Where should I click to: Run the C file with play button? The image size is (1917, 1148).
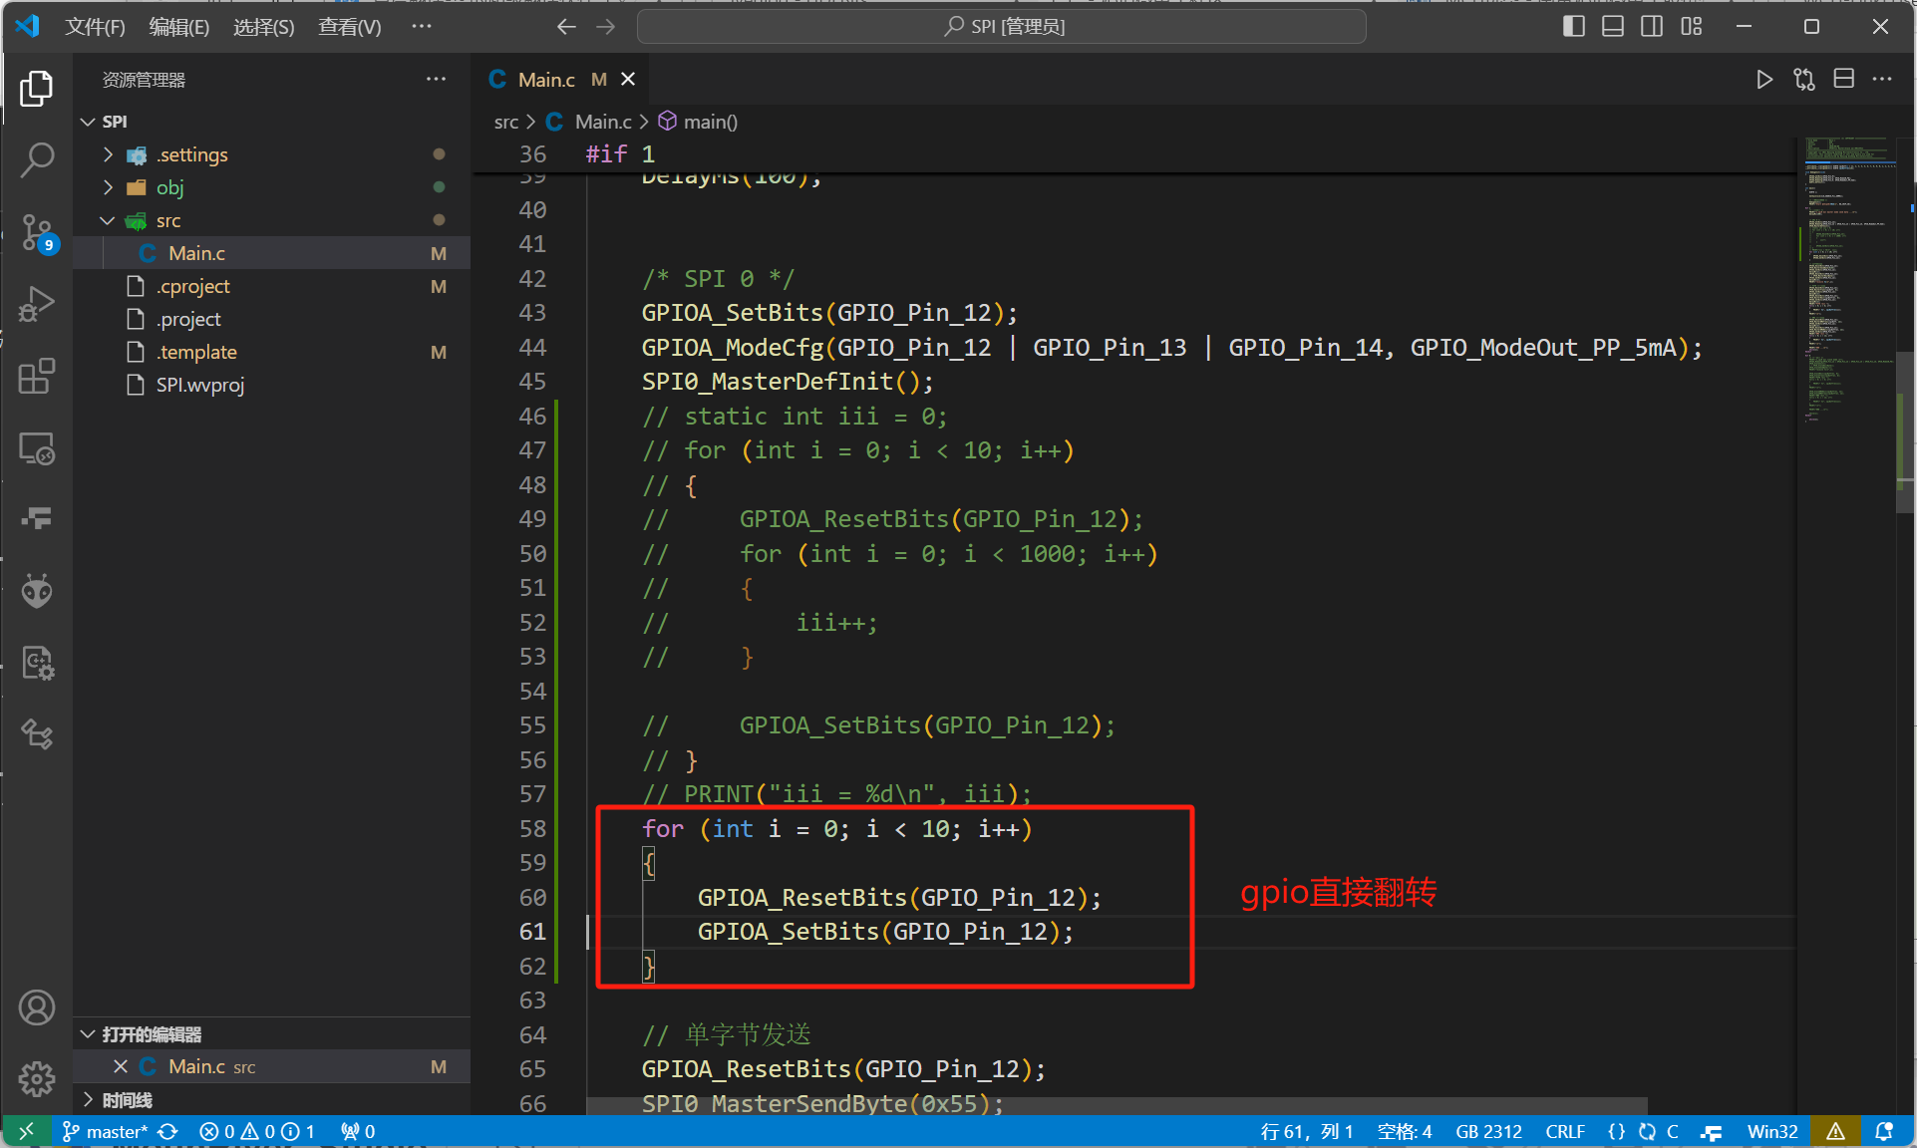click(x=1763, y=80)
